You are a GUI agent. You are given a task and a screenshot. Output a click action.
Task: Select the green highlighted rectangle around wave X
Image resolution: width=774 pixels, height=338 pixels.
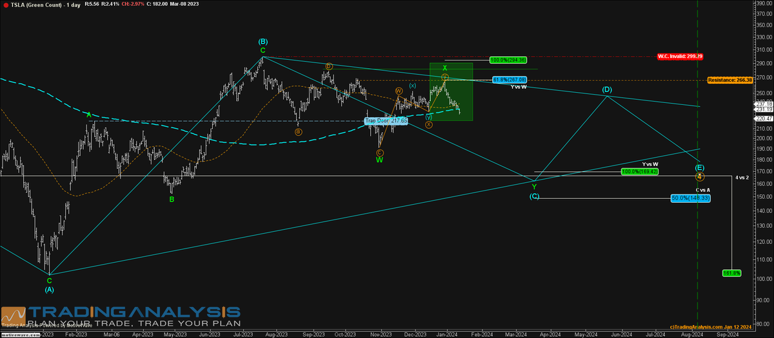tap(451, 91)
